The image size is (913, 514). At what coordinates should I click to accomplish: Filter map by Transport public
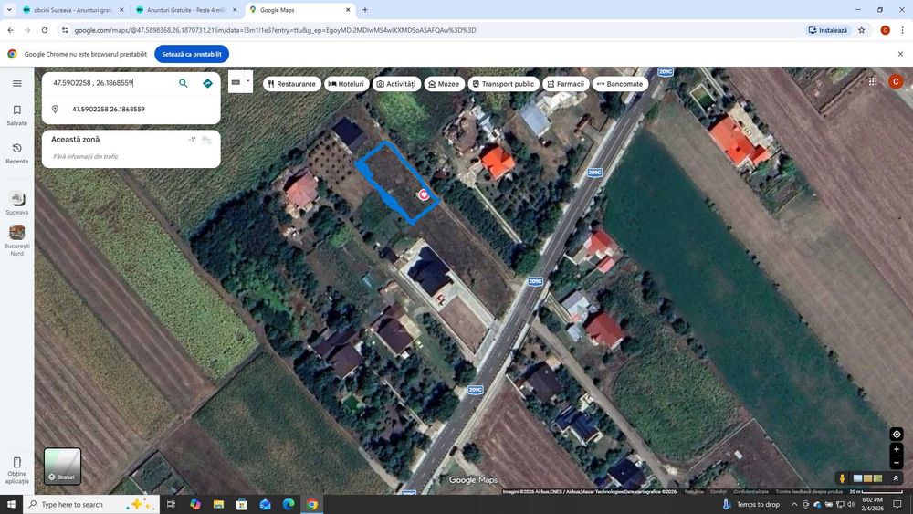(x=504, y=84)
